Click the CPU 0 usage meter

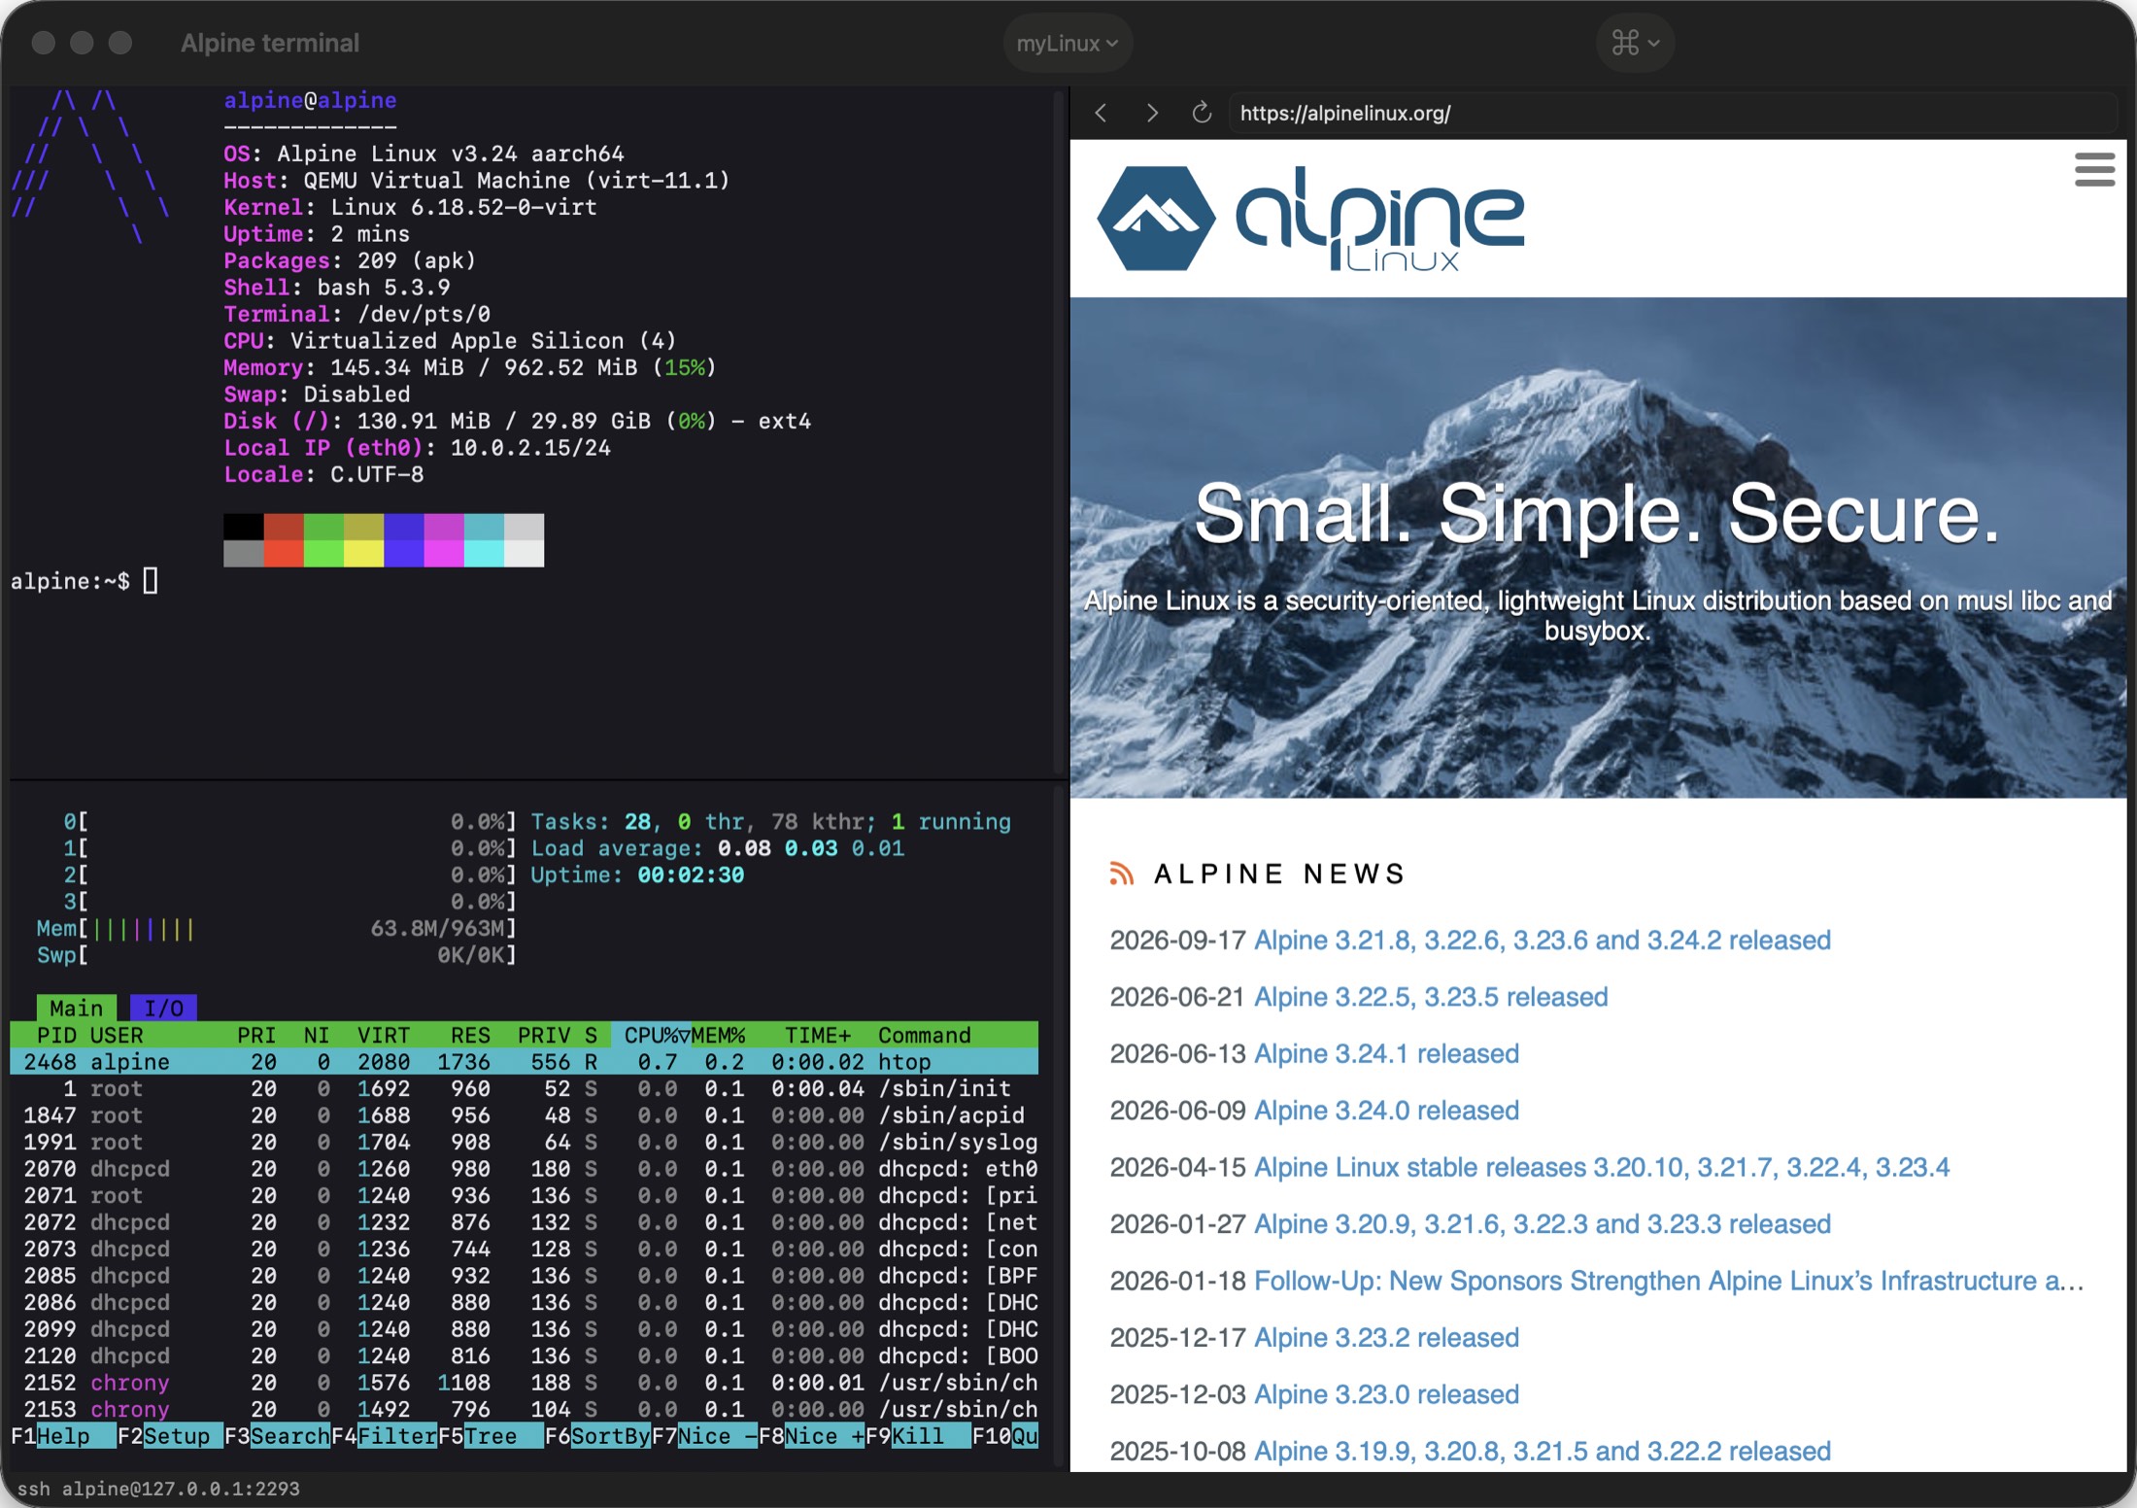pos(289,822)
